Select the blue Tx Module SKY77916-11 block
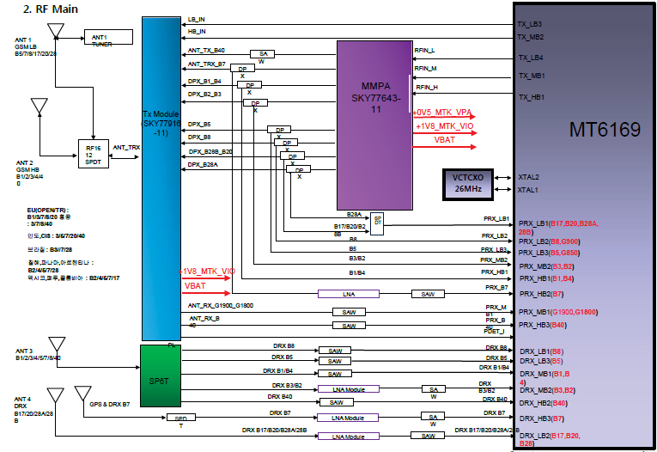Screen dimensions: 657x452 tap(161, 179)
